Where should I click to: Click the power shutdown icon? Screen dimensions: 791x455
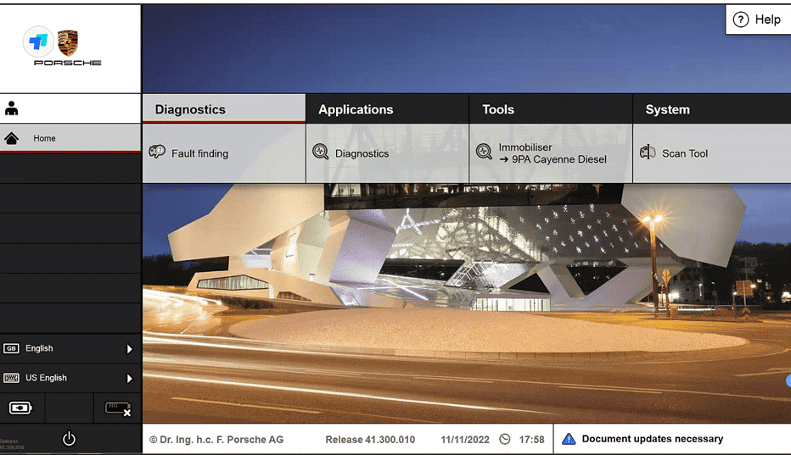pyautogui.click(x=69, y=439)
